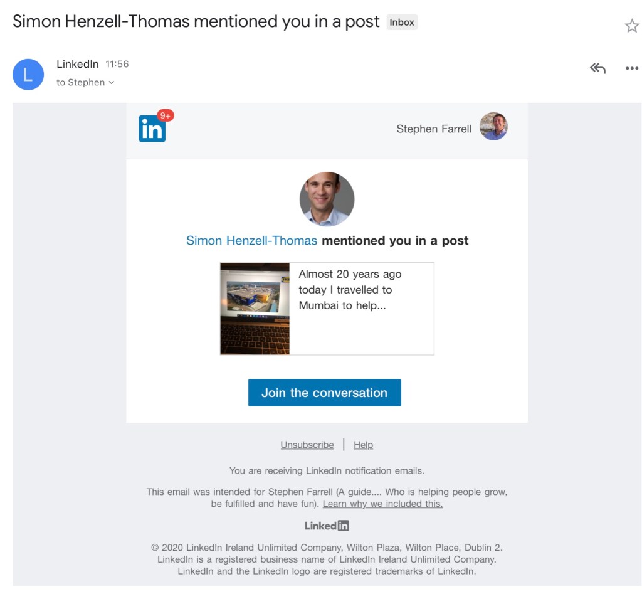This screenshot has width=642, height=599.
Task: Click the LinkedIn sender name
Action: coord(77,64)
